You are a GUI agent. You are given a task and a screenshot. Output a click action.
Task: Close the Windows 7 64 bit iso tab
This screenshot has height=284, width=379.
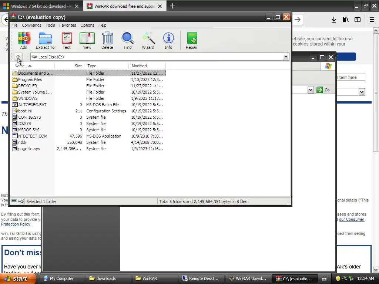[x=77, y=6]
